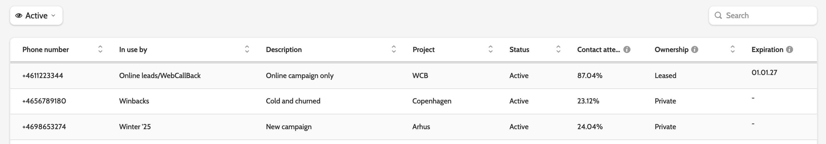
Task: Sort table by In use by arrows
Action: (247, 49)
